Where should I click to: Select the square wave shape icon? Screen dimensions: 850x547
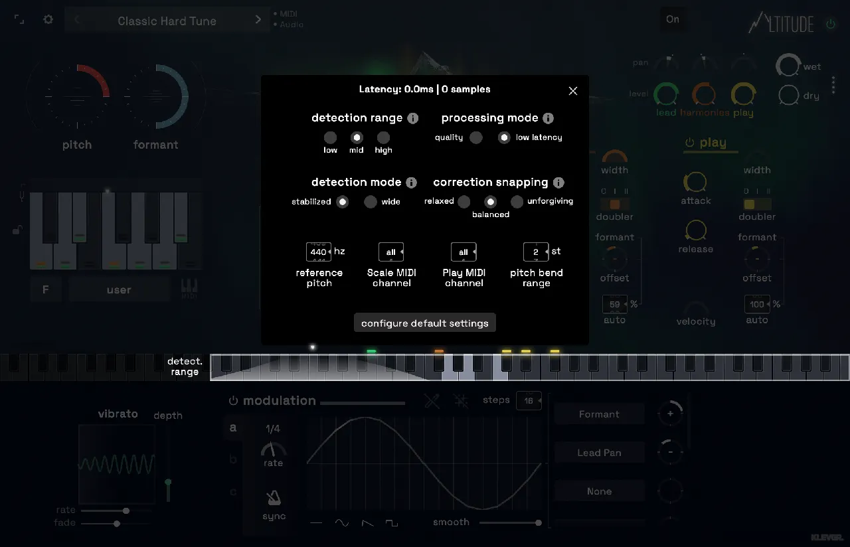pyautogui.click(x=392, y=523)
